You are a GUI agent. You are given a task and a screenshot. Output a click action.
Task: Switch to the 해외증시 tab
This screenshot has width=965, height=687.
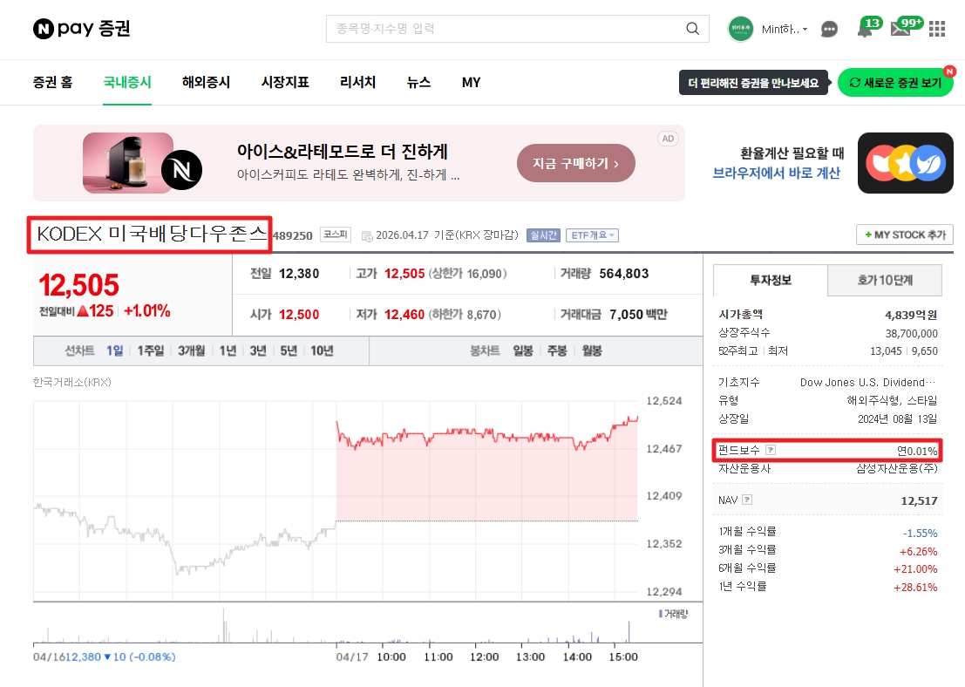click(x=206, y=82)
